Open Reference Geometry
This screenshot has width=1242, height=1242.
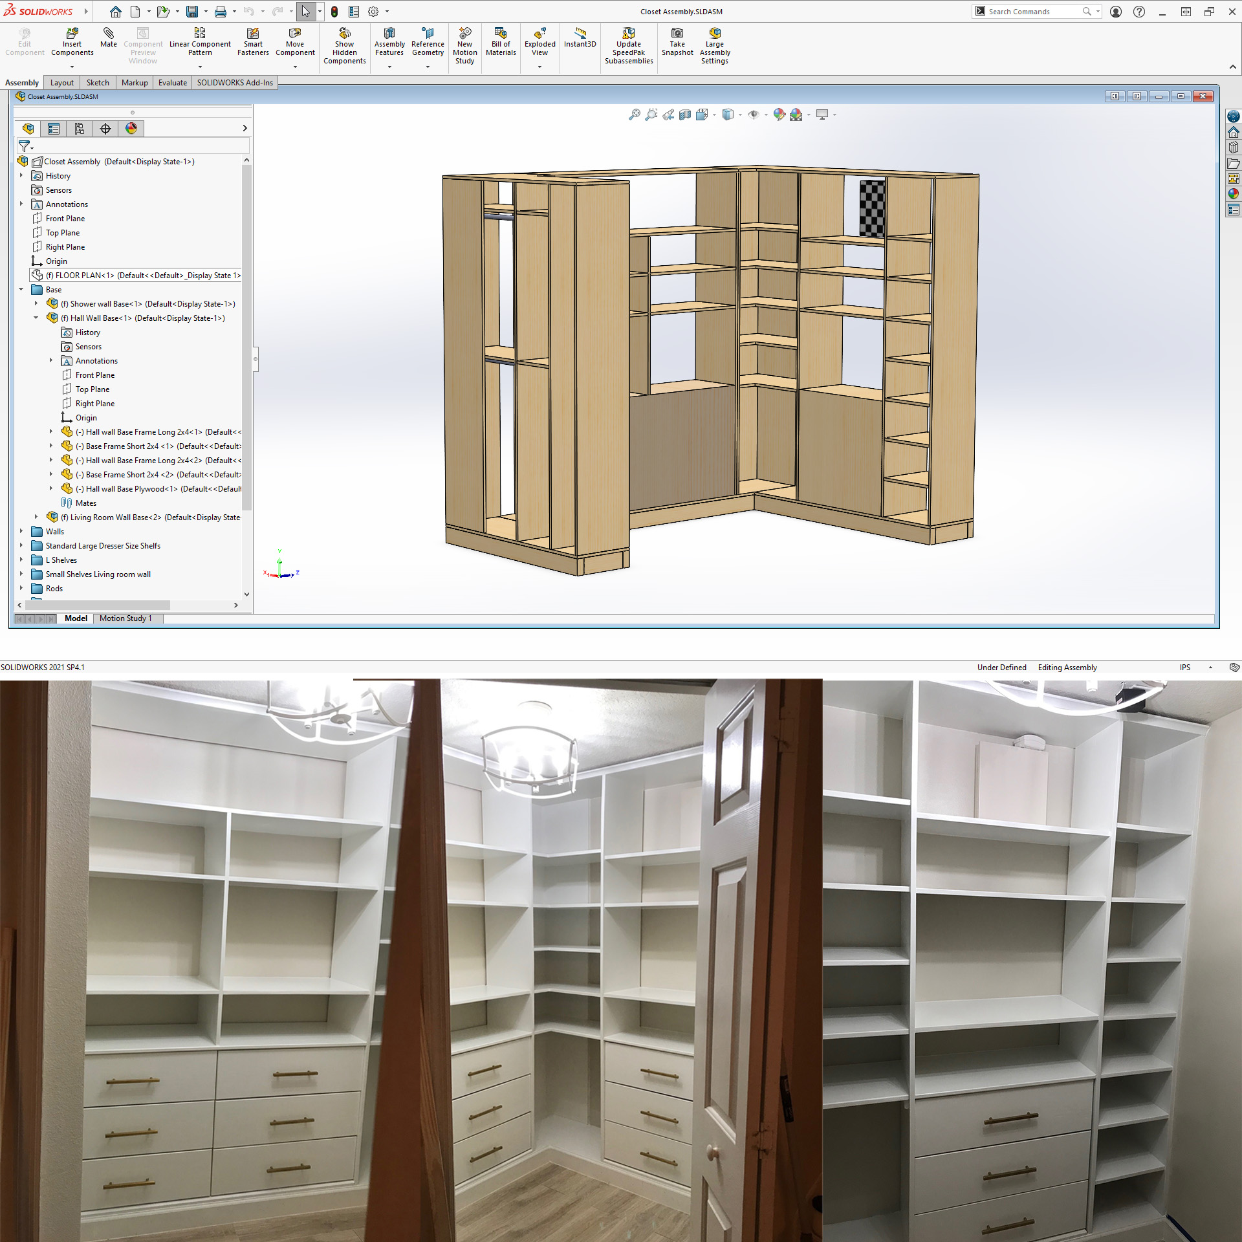click(428, 42)
